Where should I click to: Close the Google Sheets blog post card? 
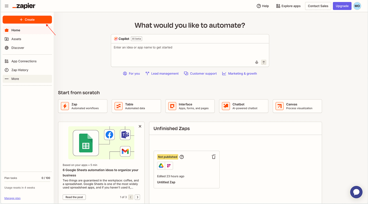[140, 126]
